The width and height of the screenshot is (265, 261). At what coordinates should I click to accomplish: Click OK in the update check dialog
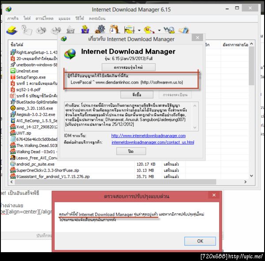pyautogui.click(x=200, y=241)
